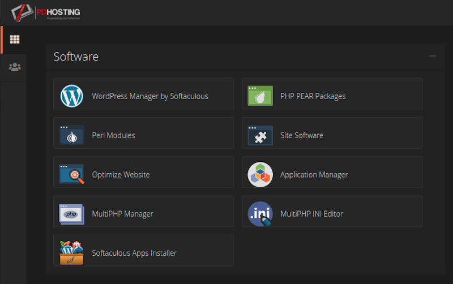Click the PDHosting logo
The height and width of the screenshot is (284, 453).
point(45,13)
